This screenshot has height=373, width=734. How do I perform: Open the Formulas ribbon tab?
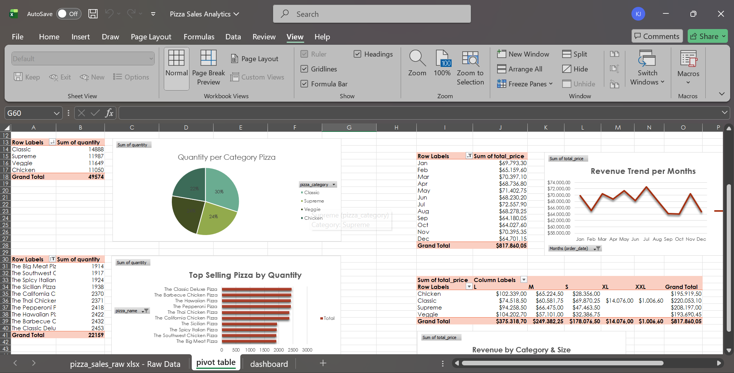199,37
